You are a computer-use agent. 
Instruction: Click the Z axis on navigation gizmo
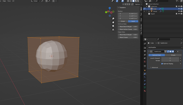click(110, 8)
